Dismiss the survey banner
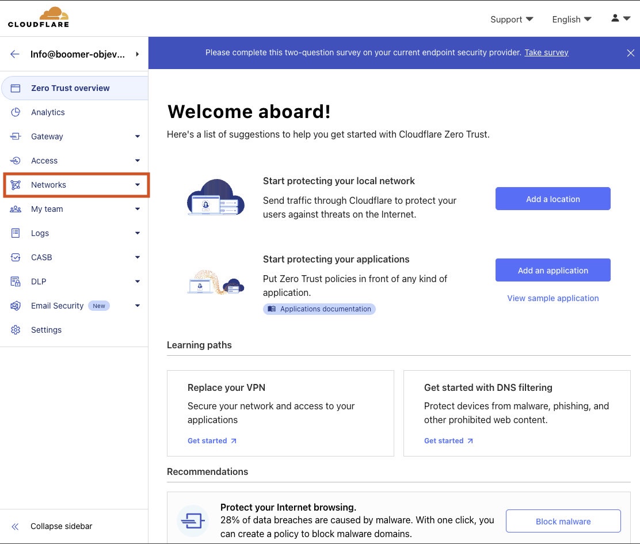The image size is (640, 544). pos(630,53)
